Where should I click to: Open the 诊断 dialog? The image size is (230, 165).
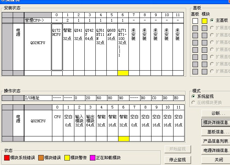218,113
